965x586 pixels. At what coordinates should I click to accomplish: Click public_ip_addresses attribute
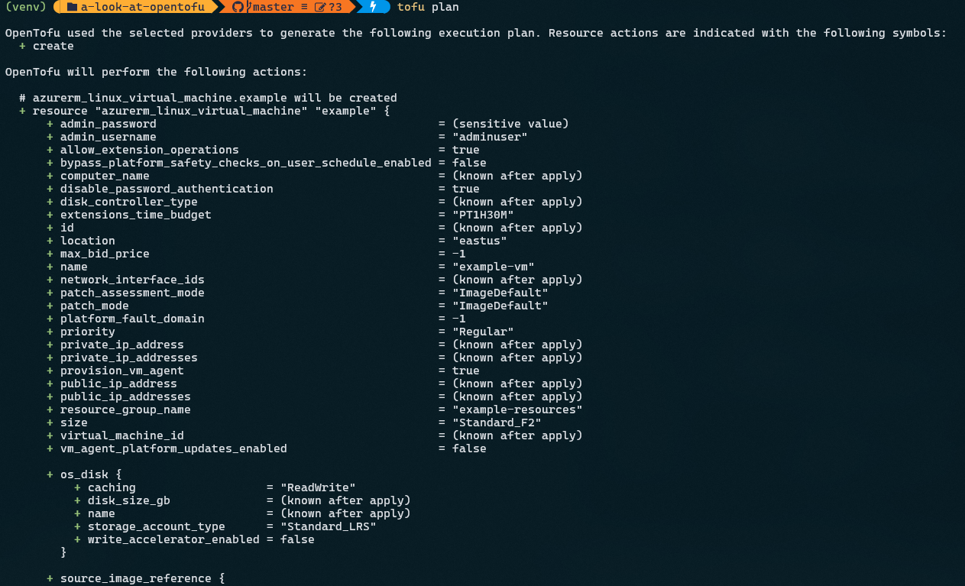pyautogui.click(x=125, y=397)
